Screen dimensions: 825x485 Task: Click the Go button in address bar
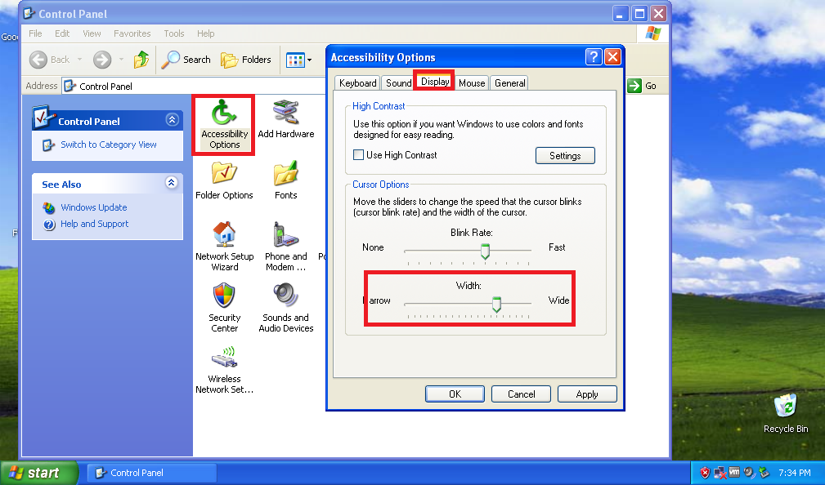click(642, 86)
